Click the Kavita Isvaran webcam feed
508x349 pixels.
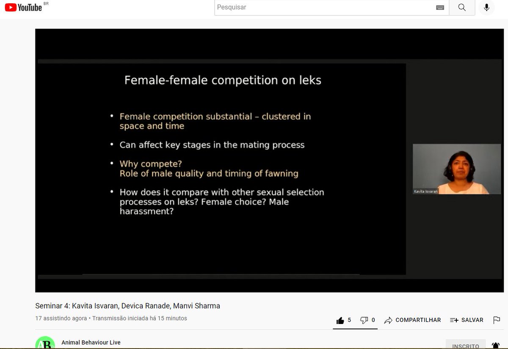(457, 169)
